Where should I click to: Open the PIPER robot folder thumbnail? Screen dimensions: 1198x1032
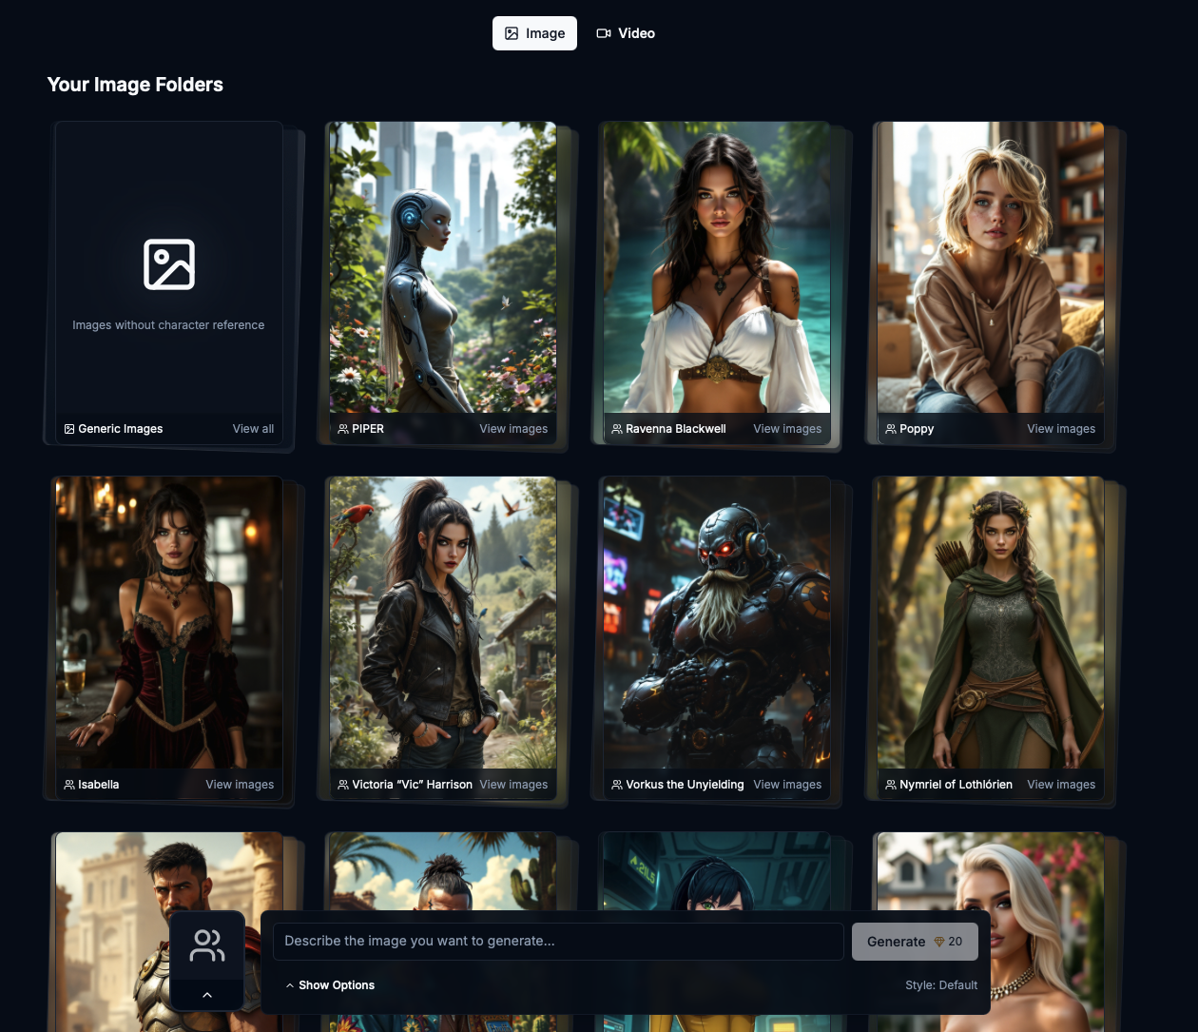click(443, 267)
